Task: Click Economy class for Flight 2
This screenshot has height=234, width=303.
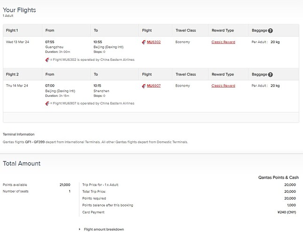Action: [183, 86]
